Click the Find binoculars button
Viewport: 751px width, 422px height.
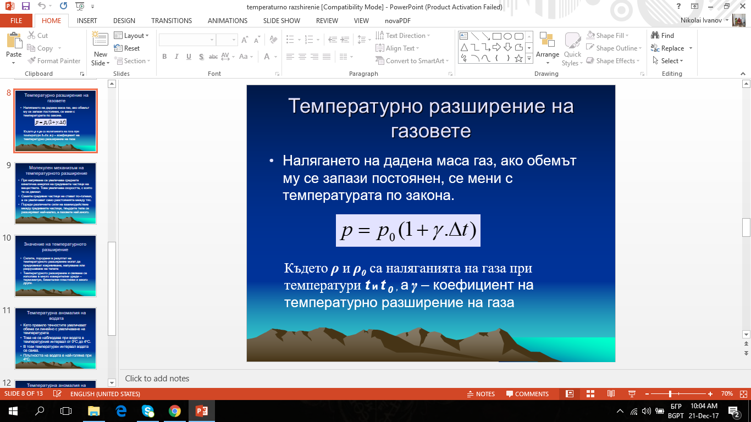(x=662, y=35)
